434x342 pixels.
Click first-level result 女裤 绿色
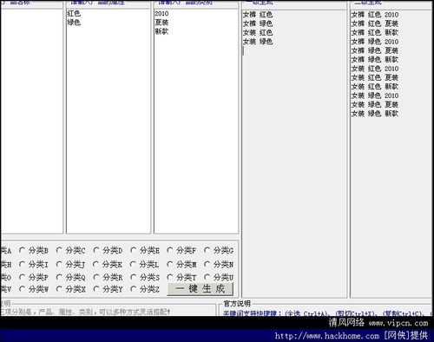[258, 23]
